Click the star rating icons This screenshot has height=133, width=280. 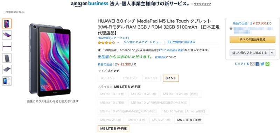(x=106, y=42)
